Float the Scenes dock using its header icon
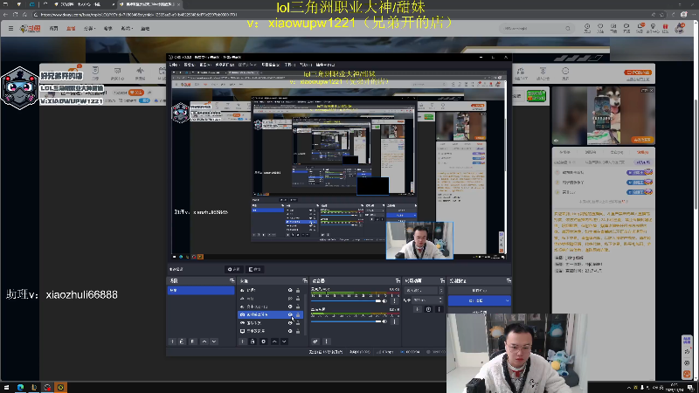Screen dimensions: 699x393 point(232,280)
